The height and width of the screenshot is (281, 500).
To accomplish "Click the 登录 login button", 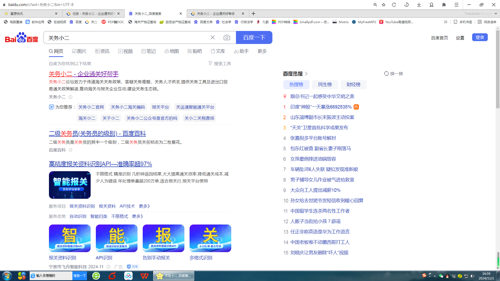I will point(480,37).
